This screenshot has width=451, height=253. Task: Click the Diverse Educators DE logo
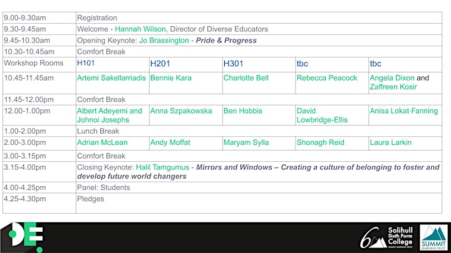[x=23, y=237]
